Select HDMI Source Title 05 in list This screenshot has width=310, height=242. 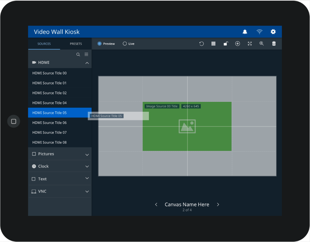pyautogui.click(x=60, y=113)
